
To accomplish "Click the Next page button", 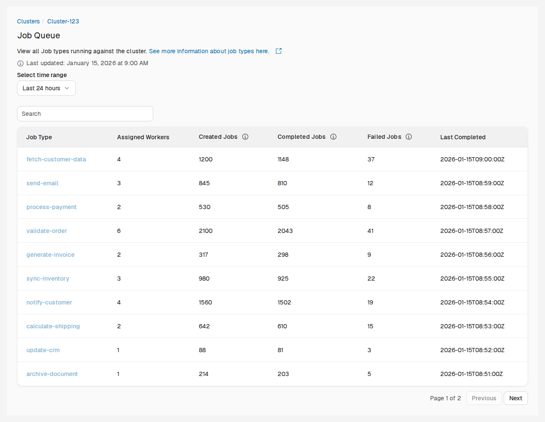I will pyautogui.click(x=516, y=398).
